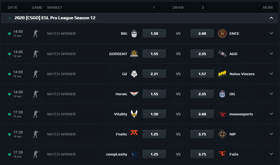The image size is (280, 165).
Task: Expand more markets for complexity vs FaZe
Action: [271, 154]
